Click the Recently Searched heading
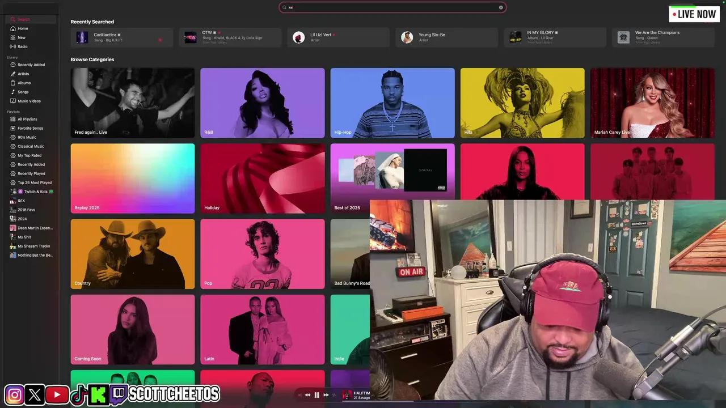 pyautogui.click(x=92, y=22)
